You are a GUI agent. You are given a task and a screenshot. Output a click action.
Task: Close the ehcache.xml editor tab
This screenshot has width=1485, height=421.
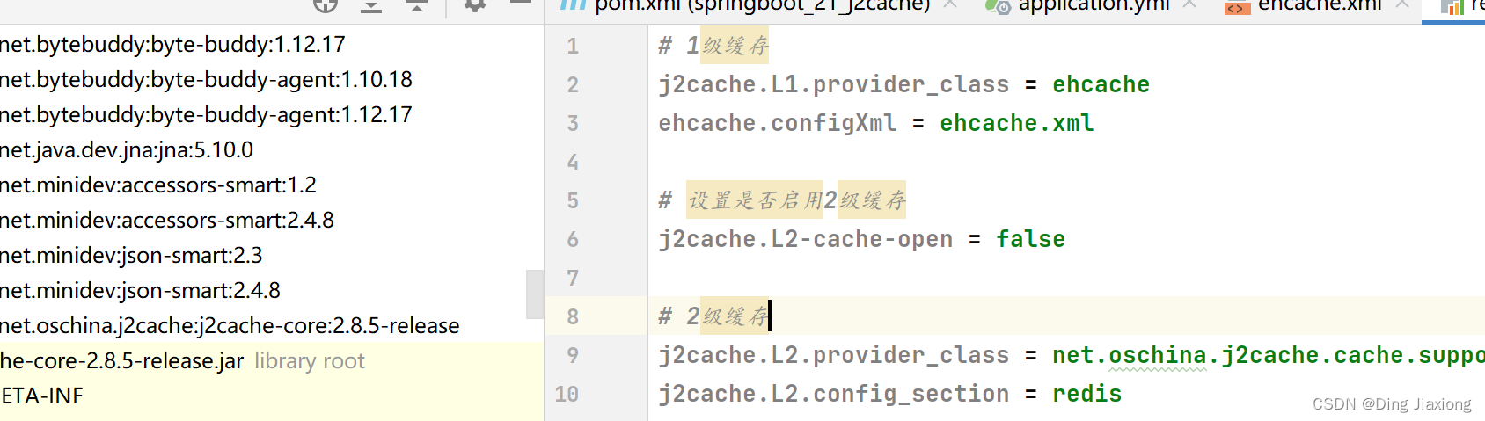1402,4
